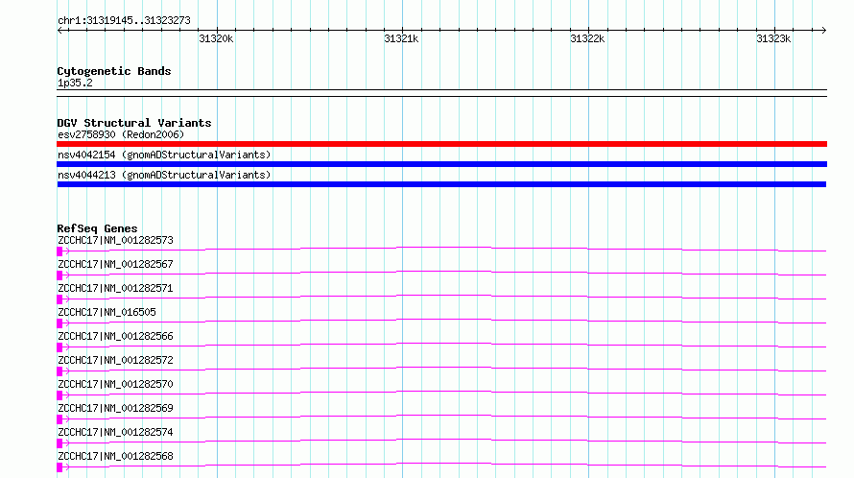Click the magenta exon box of NM_001282569
Viewport: 854px width, 478px height.
(x=59, y=419)
